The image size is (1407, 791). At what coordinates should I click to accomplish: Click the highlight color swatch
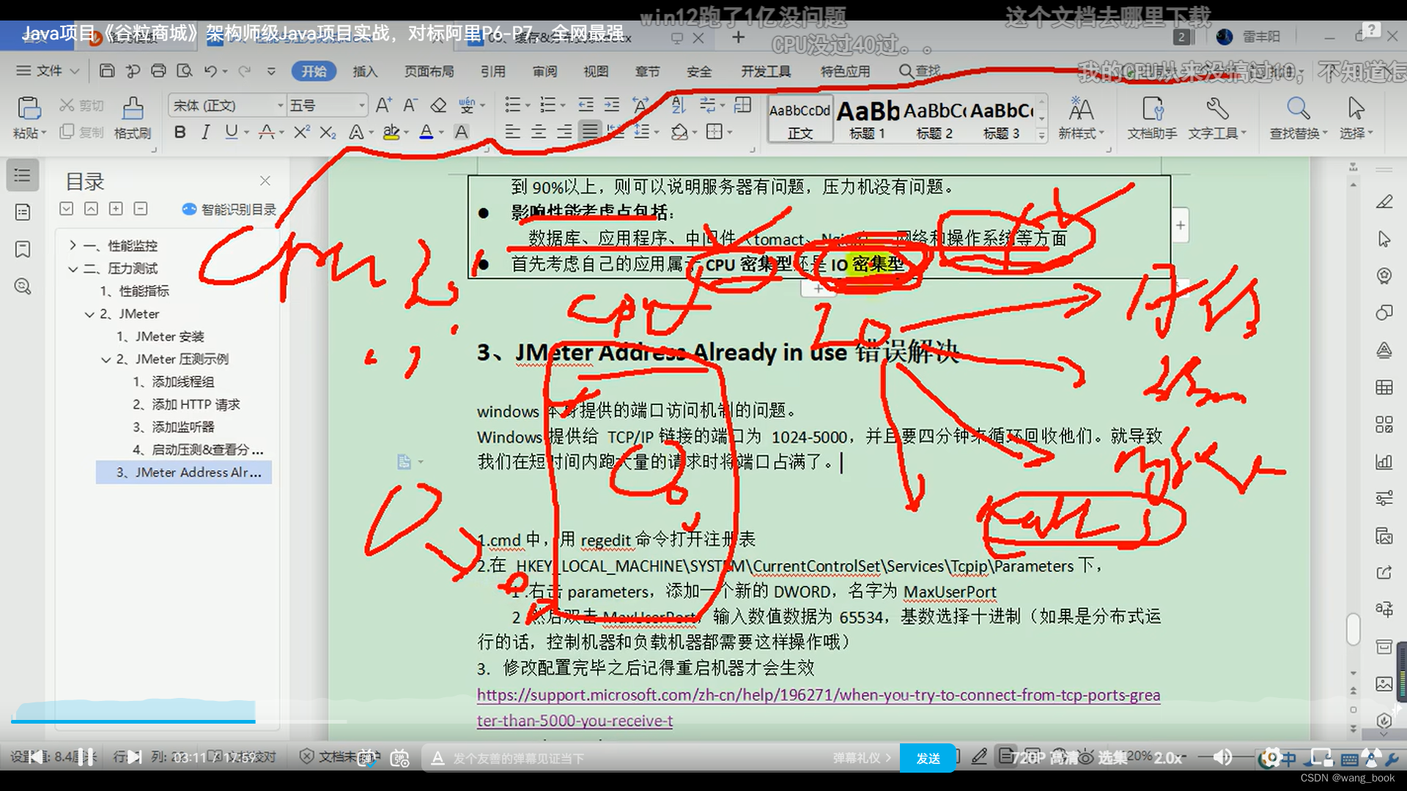(391, 132)
